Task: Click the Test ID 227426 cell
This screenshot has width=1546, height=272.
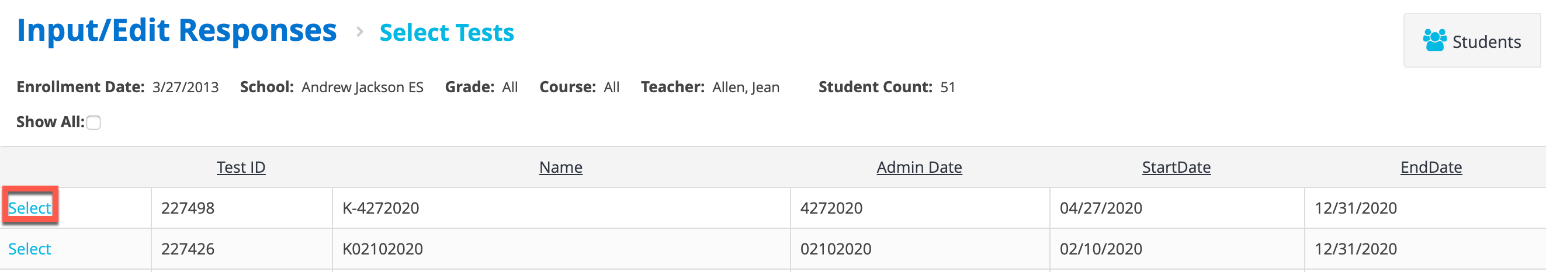Action: 241,249
